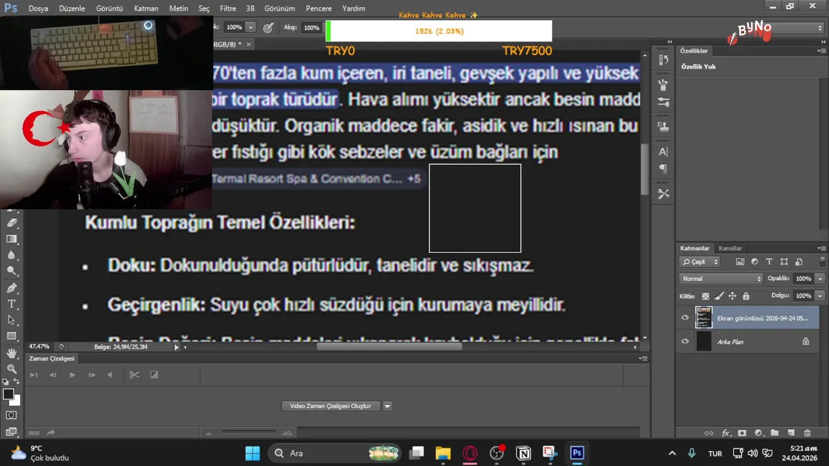Click foreground color swatch
Screen dimensions: 829x466
[x=8, y=394]
